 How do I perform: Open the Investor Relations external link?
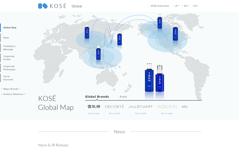(13, 94)
